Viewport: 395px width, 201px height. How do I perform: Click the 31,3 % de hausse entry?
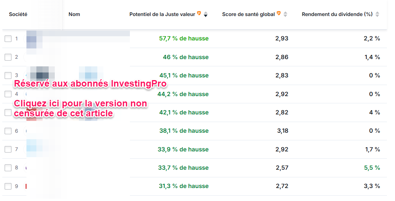183,186
